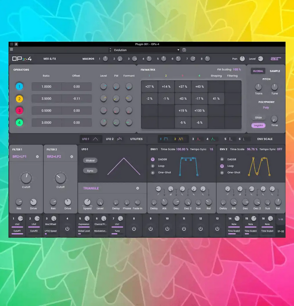Enable modulation slot 8 power icon
294x306 pixels.
(x=134, y=229)
